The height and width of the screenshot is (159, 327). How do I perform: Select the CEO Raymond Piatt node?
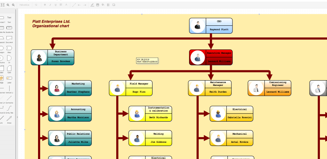tap(211, 26)
